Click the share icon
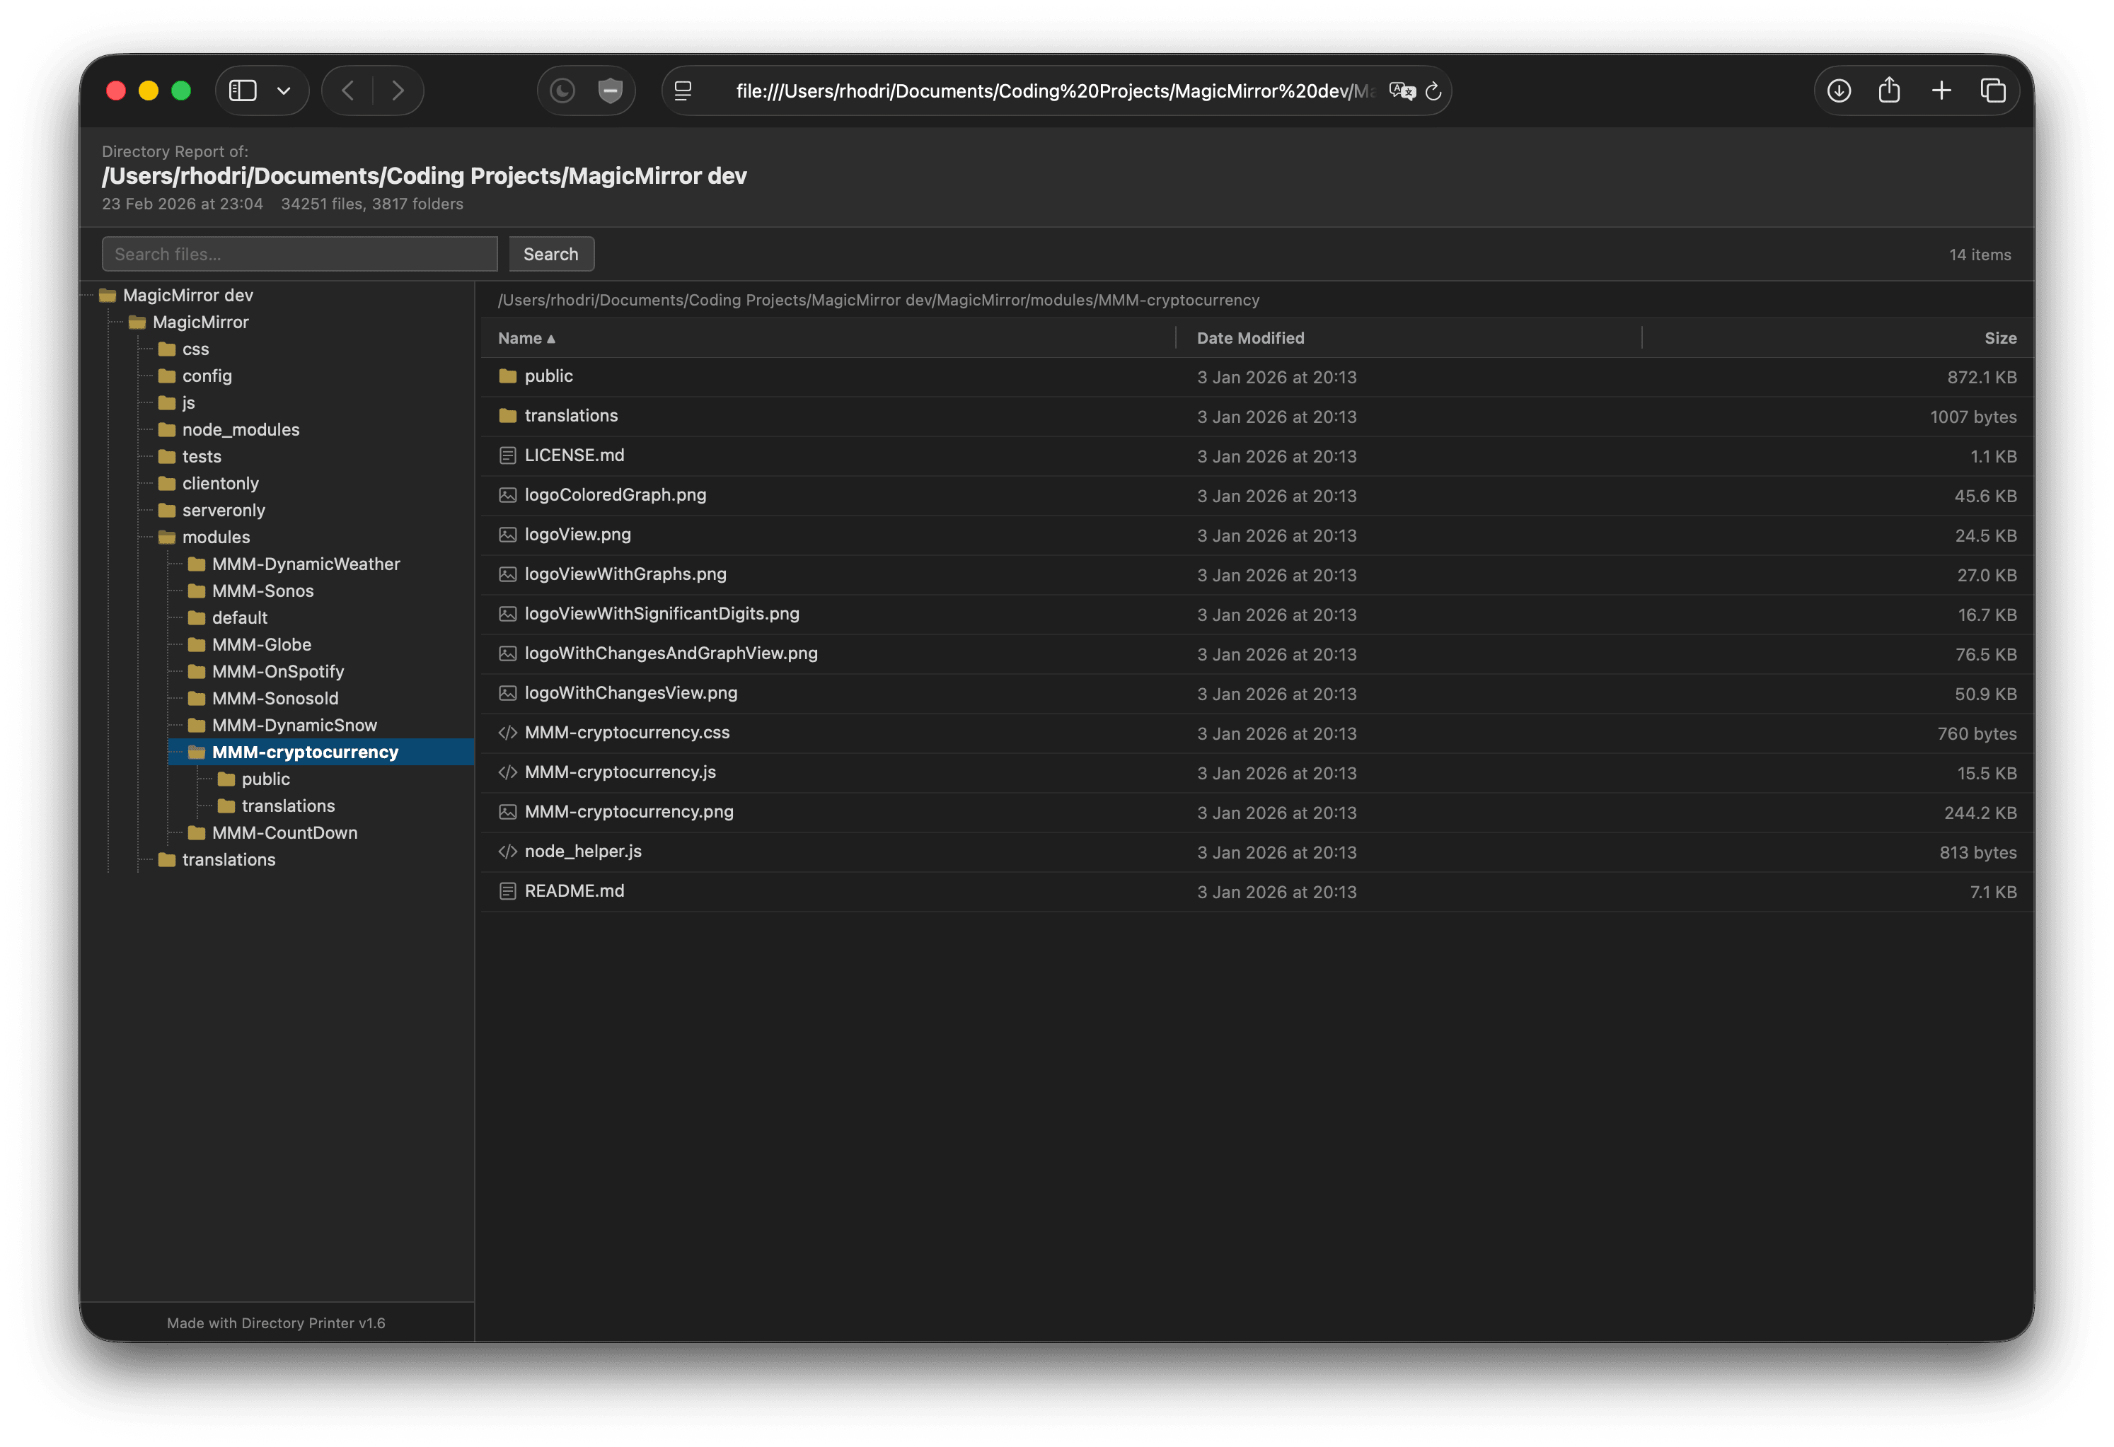The height and width of the screenshot is (1447, 2114). click(1889, 91)
